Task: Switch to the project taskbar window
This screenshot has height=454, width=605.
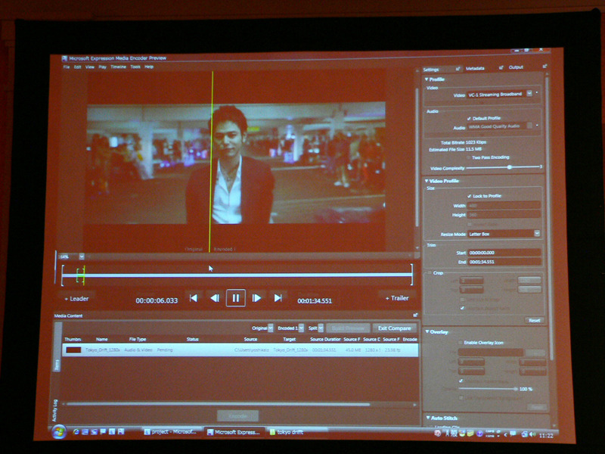Action: (x=170, y=432)
